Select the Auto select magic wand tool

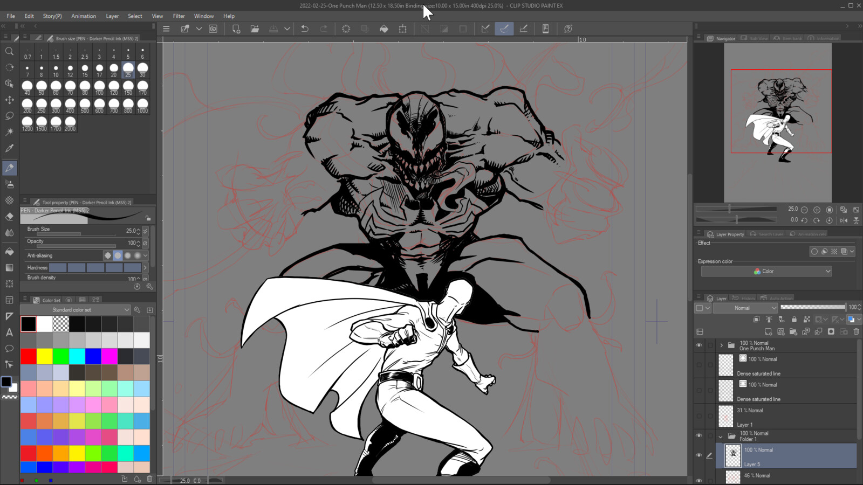(9, 132)
